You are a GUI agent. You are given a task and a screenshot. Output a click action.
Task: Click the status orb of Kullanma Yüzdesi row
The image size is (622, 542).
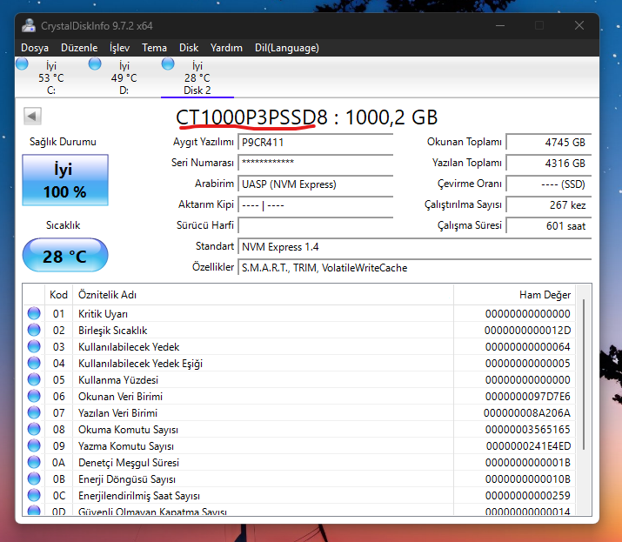tap(34, 379)
